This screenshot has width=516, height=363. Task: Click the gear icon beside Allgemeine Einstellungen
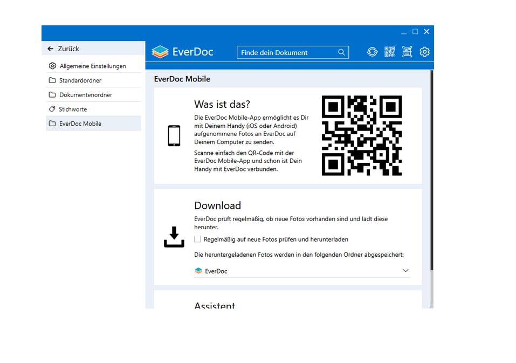point(52,66)
